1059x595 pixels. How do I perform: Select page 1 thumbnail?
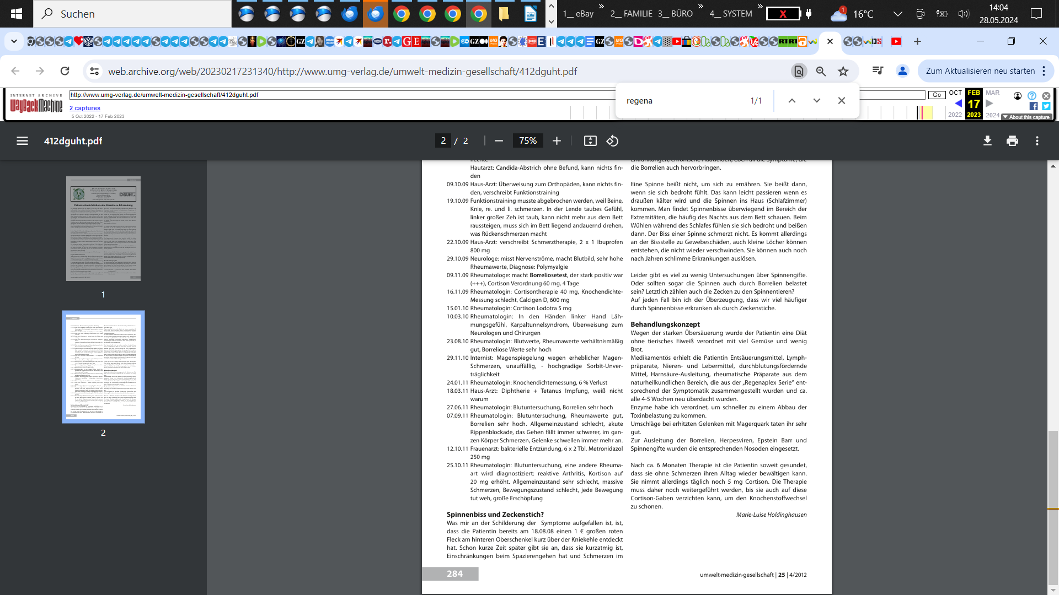point(103,229)
